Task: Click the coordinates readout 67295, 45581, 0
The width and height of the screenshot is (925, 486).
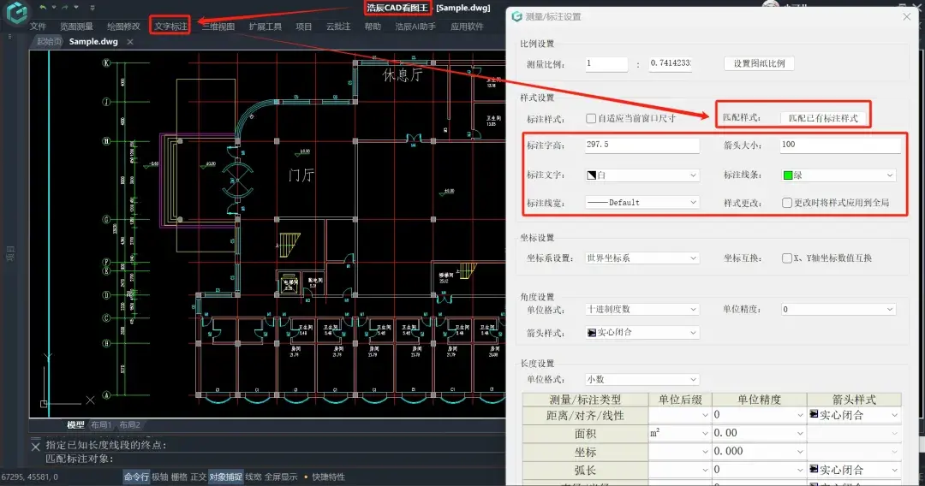Action: point(29,477)
